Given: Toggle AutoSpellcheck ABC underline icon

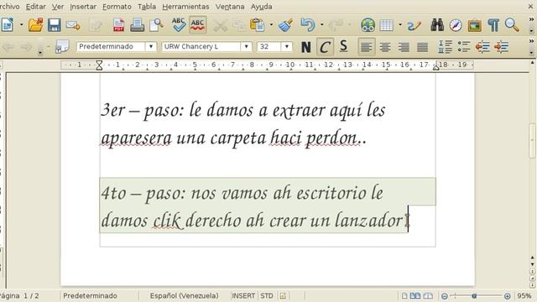Looking at the screenshot, I should pos(198,24).
